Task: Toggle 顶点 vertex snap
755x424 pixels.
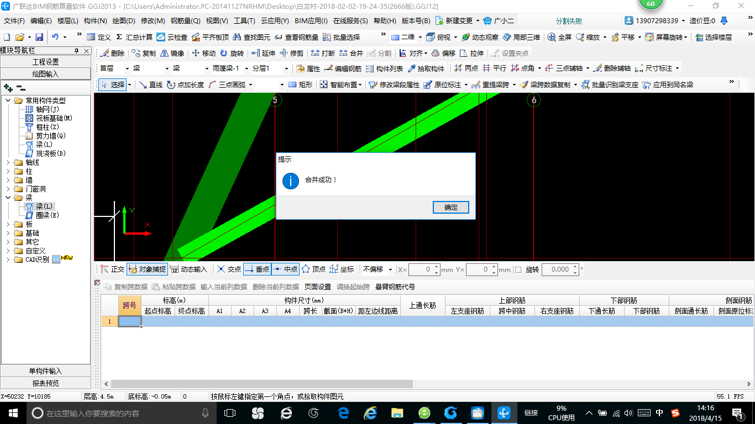Action: [313, 269]
